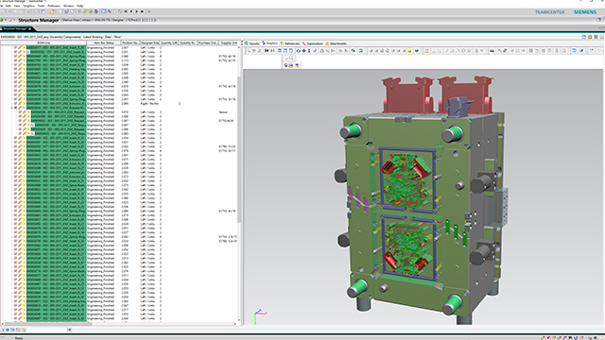Click the BOM Line column header

point(43,42)
